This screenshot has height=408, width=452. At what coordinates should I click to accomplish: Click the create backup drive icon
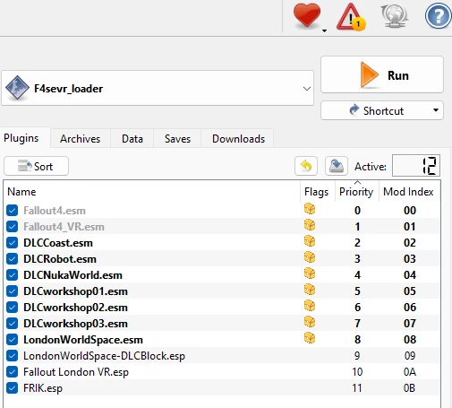337,166
